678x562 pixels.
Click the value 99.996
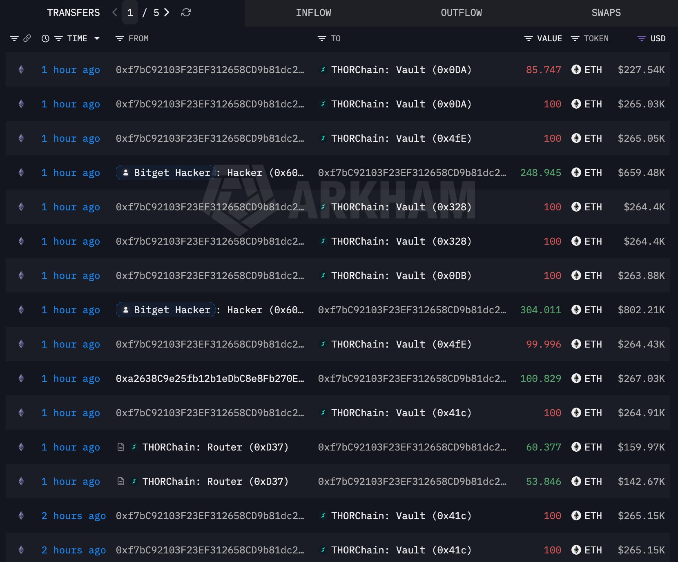pos(543,344)
